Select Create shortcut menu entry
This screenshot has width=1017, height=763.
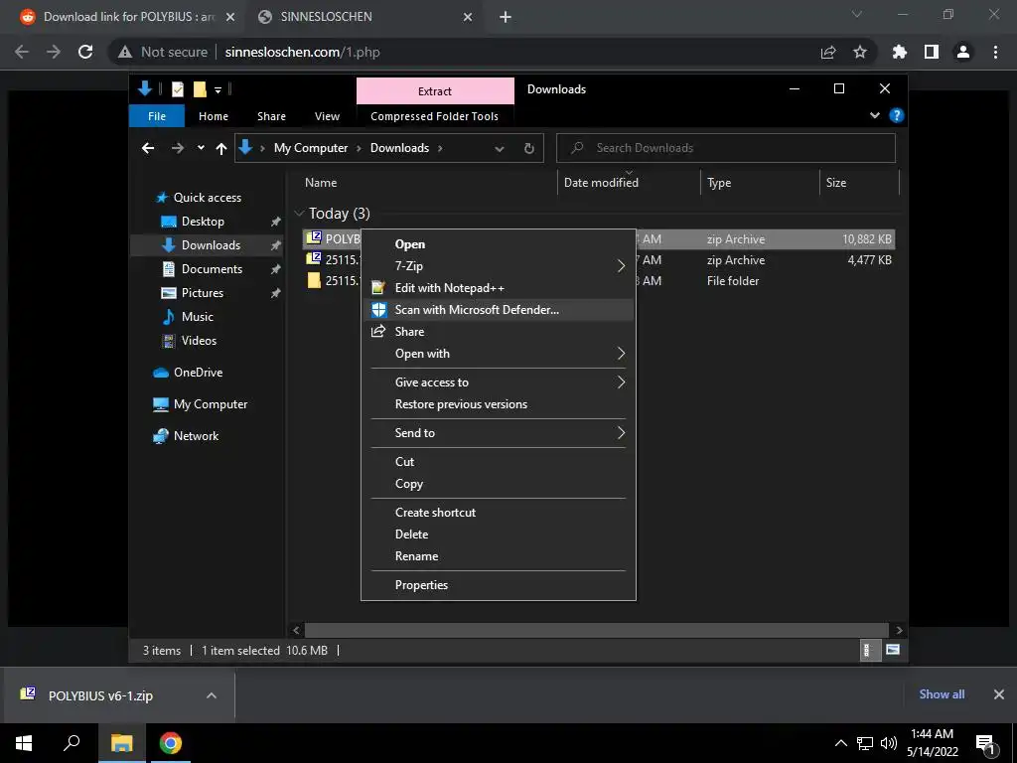click(499, 513)
